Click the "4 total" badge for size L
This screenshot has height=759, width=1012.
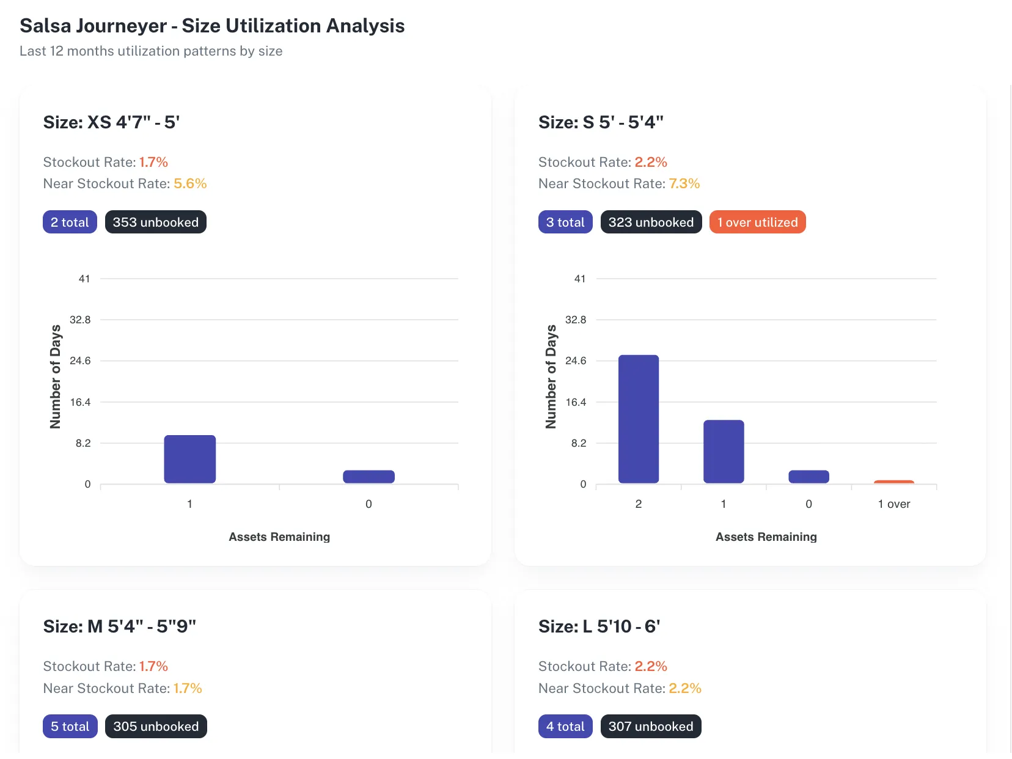(x=565, y=726)
